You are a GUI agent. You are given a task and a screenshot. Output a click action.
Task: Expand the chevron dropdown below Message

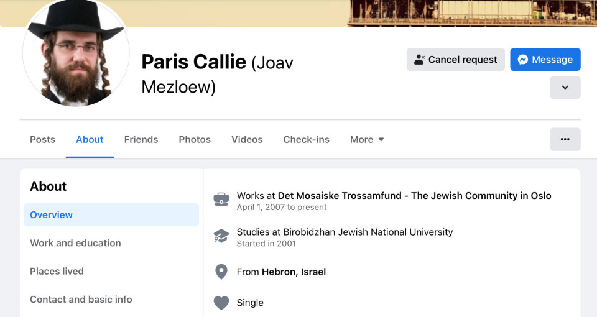[x=565, y=88]
